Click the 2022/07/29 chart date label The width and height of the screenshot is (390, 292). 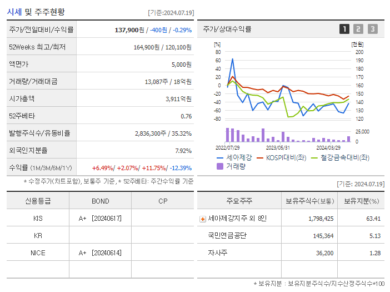227,147
